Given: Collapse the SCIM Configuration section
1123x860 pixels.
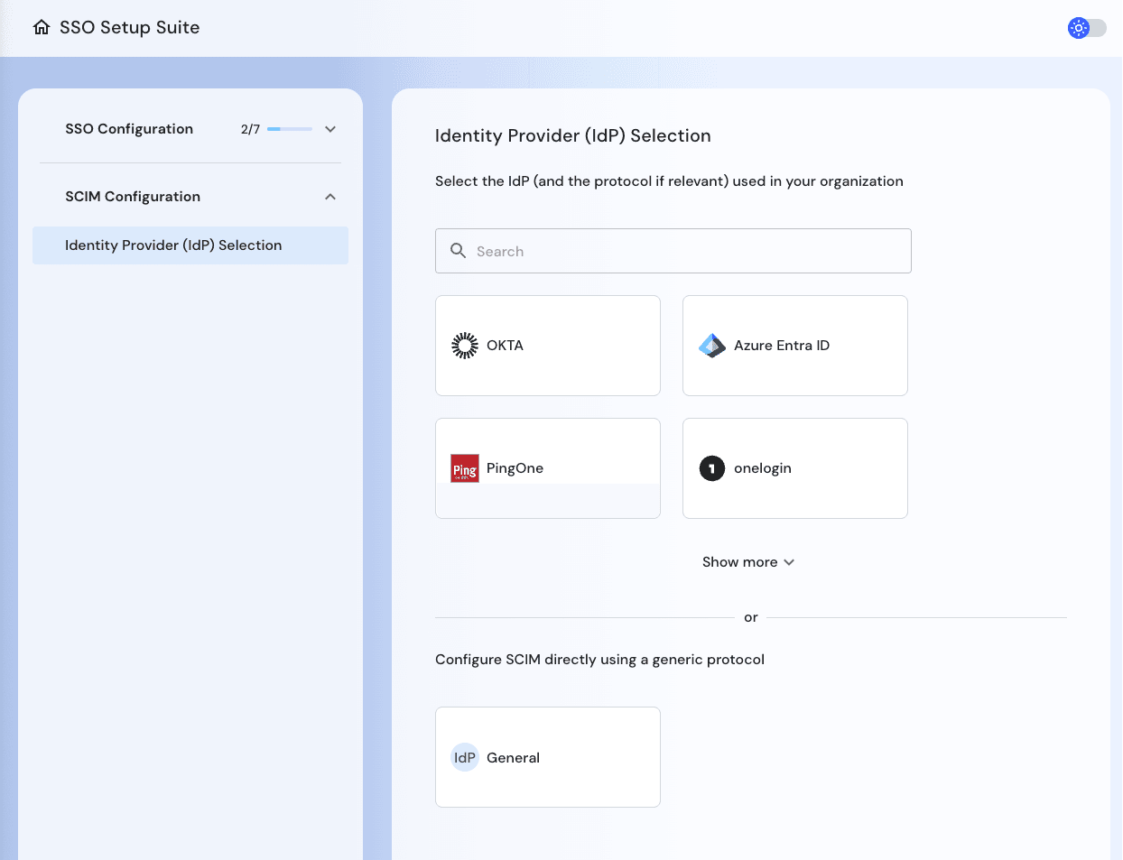Looking at the screenshot, I should 330,196.
